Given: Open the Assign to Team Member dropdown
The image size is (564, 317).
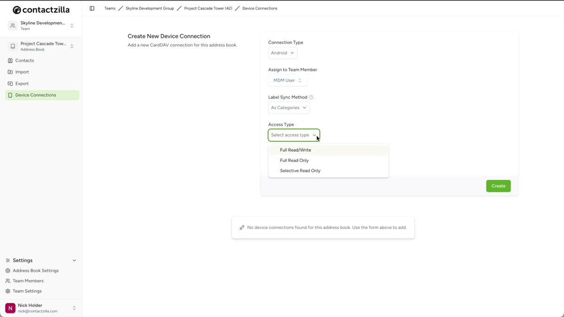Looking at the screenshot, I should click(288, 80).
